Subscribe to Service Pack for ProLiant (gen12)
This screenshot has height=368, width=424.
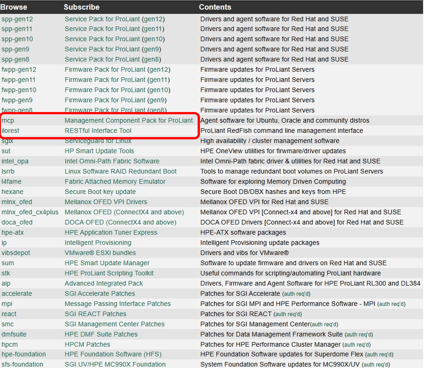tap(115, 19)
